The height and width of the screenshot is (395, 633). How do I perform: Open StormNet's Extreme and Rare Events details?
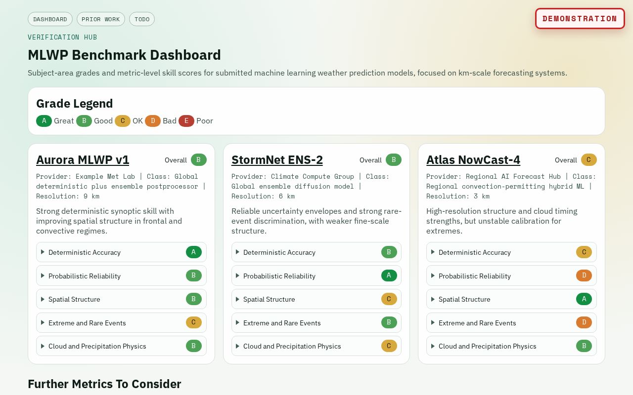pos(316,323)
